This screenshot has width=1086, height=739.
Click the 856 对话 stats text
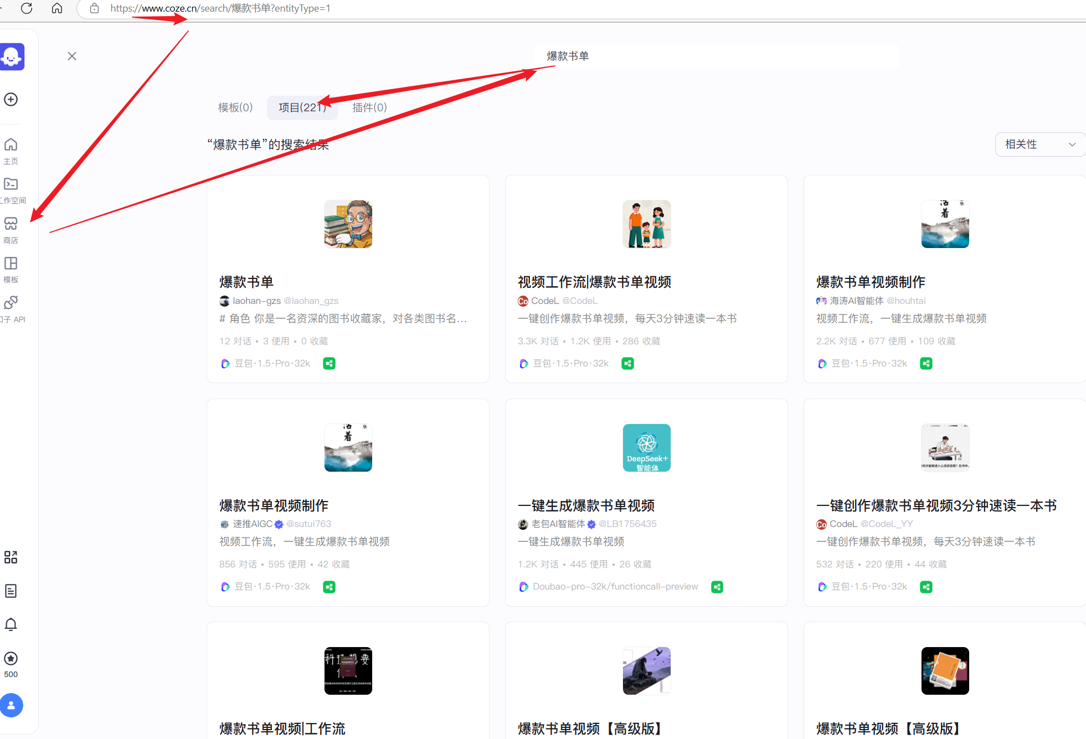pos(238,565)
